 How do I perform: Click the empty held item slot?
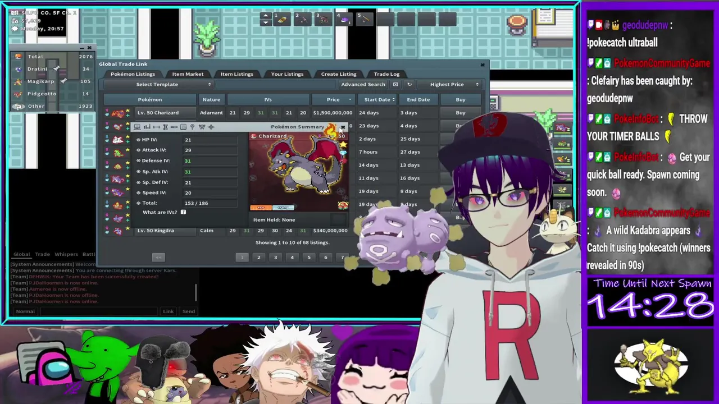[x=338, y=219]
